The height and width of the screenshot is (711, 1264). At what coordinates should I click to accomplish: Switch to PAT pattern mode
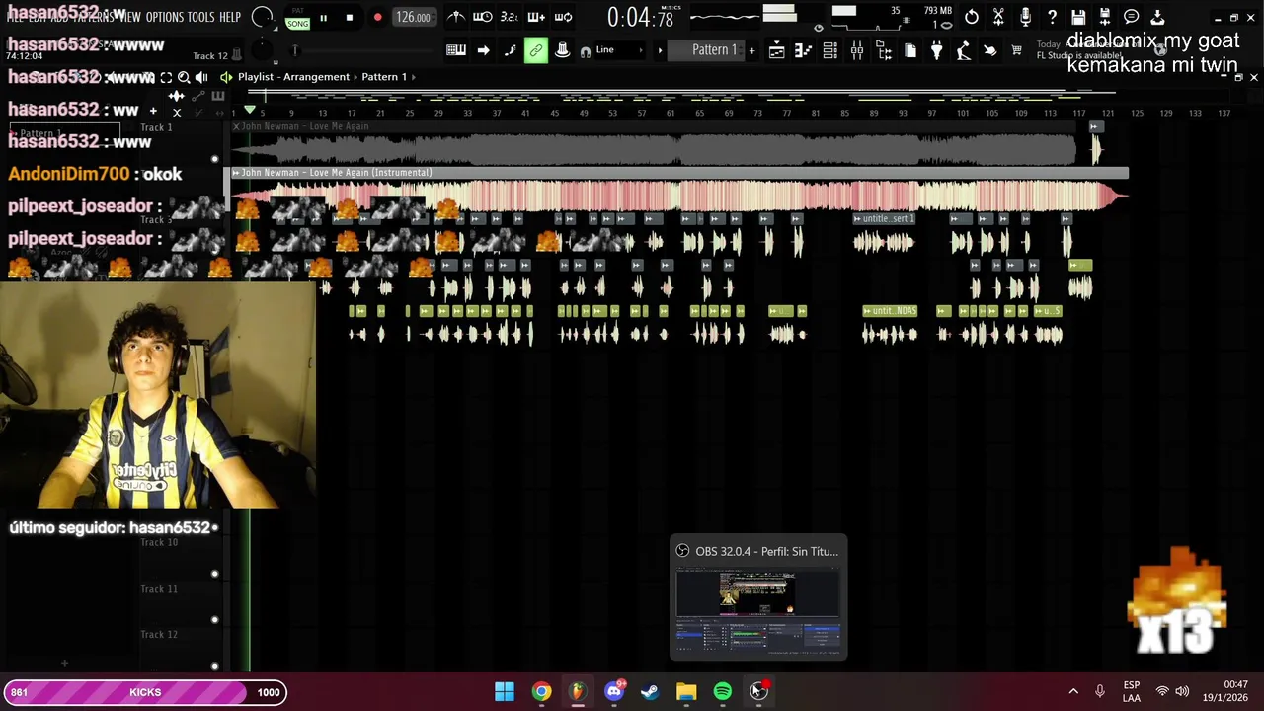(297, 12)
